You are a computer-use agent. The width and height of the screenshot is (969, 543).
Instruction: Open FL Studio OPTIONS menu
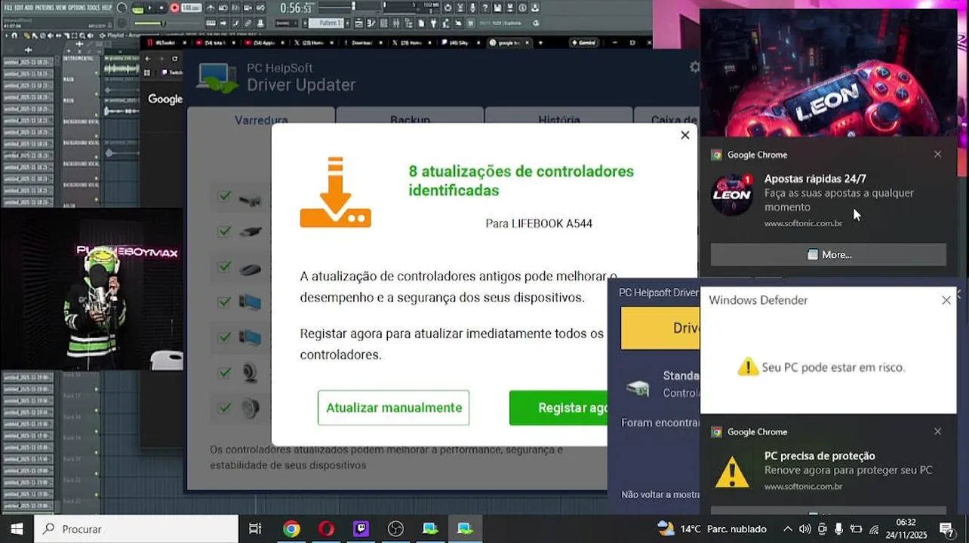click(77, 8)
